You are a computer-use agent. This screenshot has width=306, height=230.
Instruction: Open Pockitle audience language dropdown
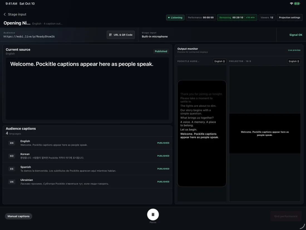(219, 61)
